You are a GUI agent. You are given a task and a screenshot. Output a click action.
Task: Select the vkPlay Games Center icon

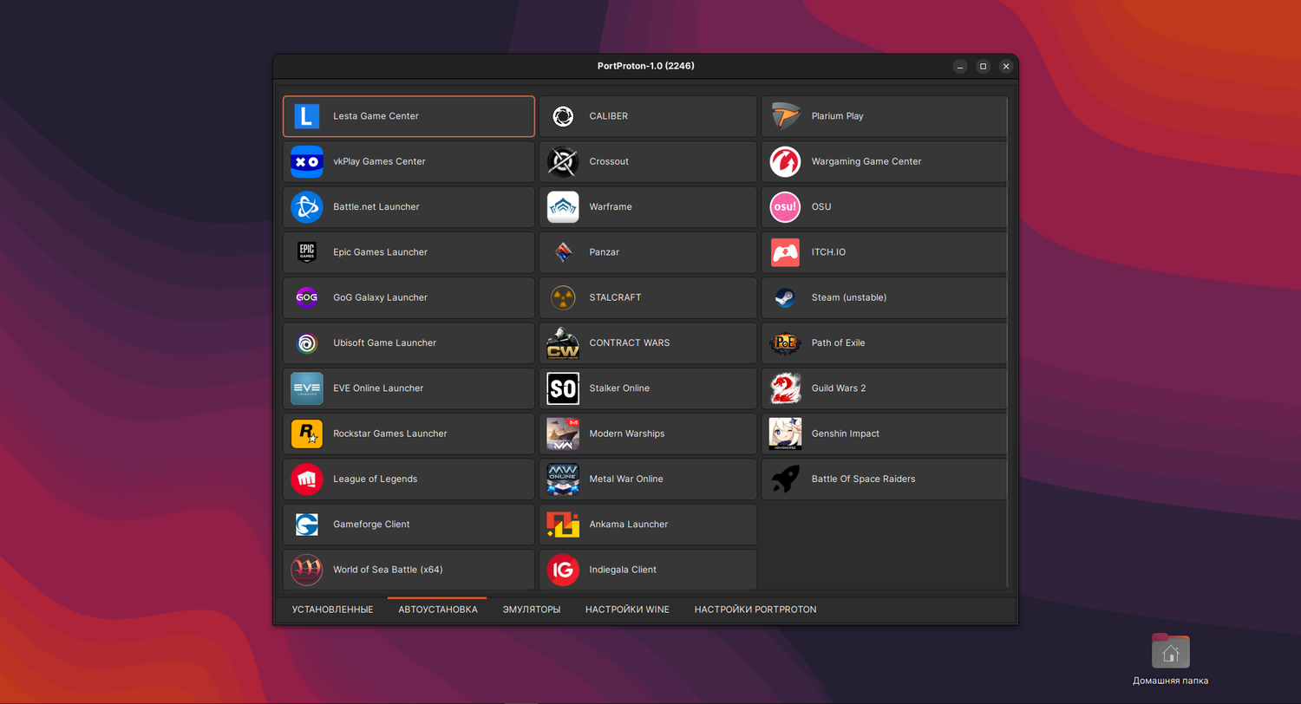(x=307, y=161)
